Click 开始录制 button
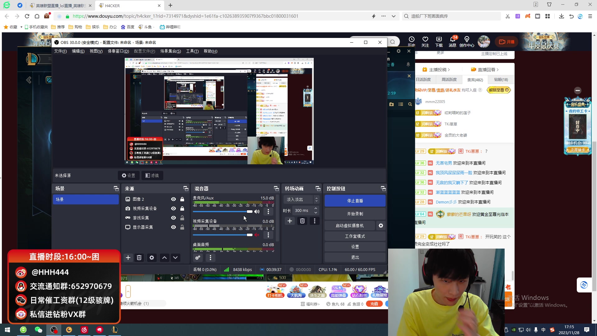This screenshot has height=336, width=597. click(x=355, y=214)
